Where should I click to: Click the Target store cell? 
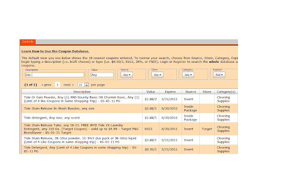207,129
